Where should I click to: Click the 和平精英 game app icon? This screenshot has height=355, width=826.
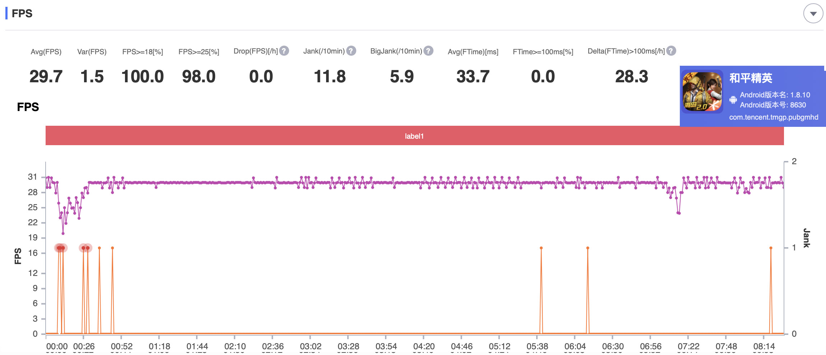click(x=702, y=92)
